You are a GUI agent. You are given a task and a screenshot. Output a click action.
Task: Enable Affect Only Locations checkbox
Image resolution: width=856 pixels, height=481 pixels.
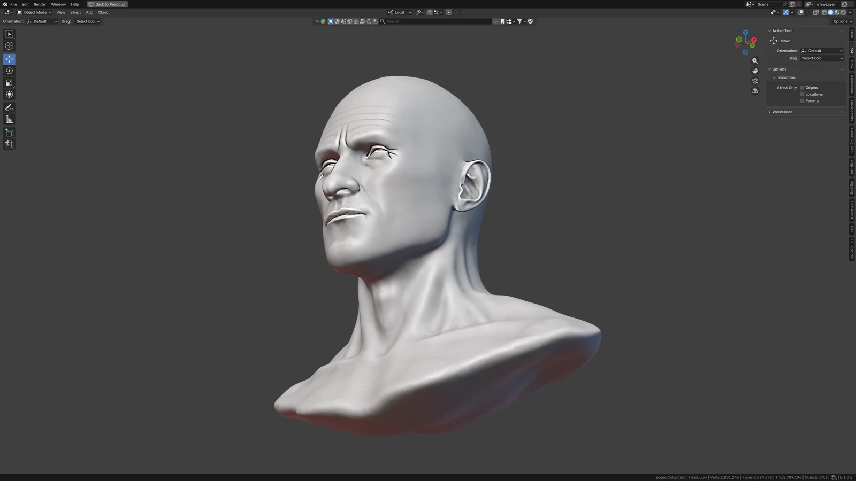[x=802, y=94]
